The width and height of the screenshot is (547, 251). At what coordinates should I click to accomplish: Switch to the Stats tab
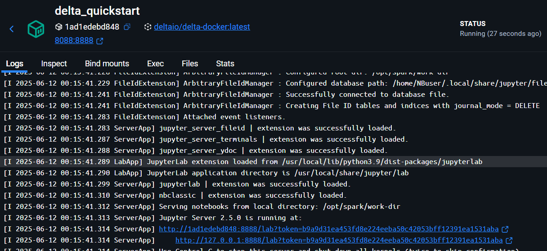(225, 64)
